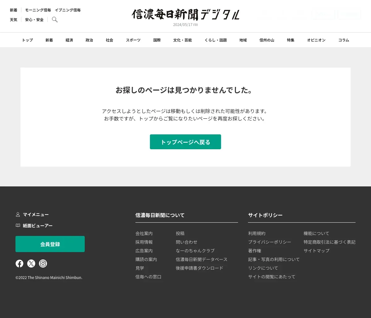Open 購読の案内 footer link
Viewport: 371px width, 318px height.
(146, 259)
